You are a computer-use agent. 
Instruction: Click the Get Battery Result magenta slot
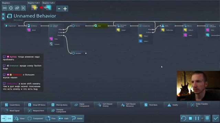[x=29, y=30]
